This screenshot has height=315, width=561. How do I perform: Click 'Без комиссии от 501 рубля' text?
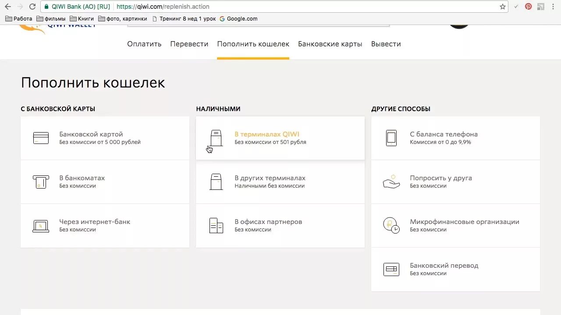[x=270, y=142]
